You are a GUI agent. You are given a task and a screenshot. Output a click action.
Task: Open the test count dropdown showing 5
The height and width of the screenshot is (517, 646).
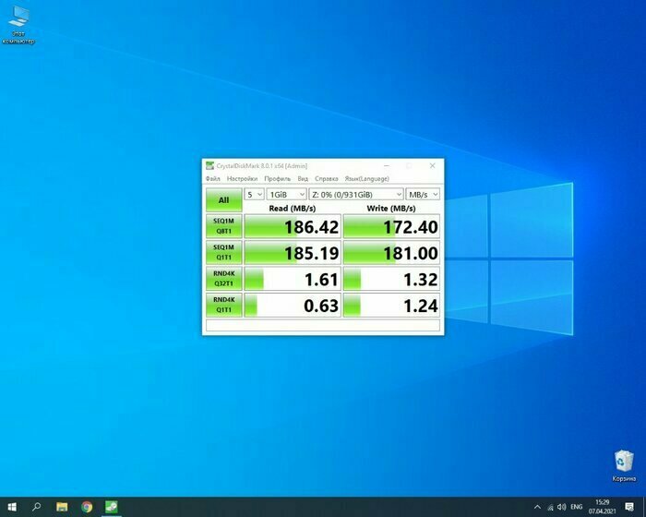pyautogui.click(x=254, y=195)
